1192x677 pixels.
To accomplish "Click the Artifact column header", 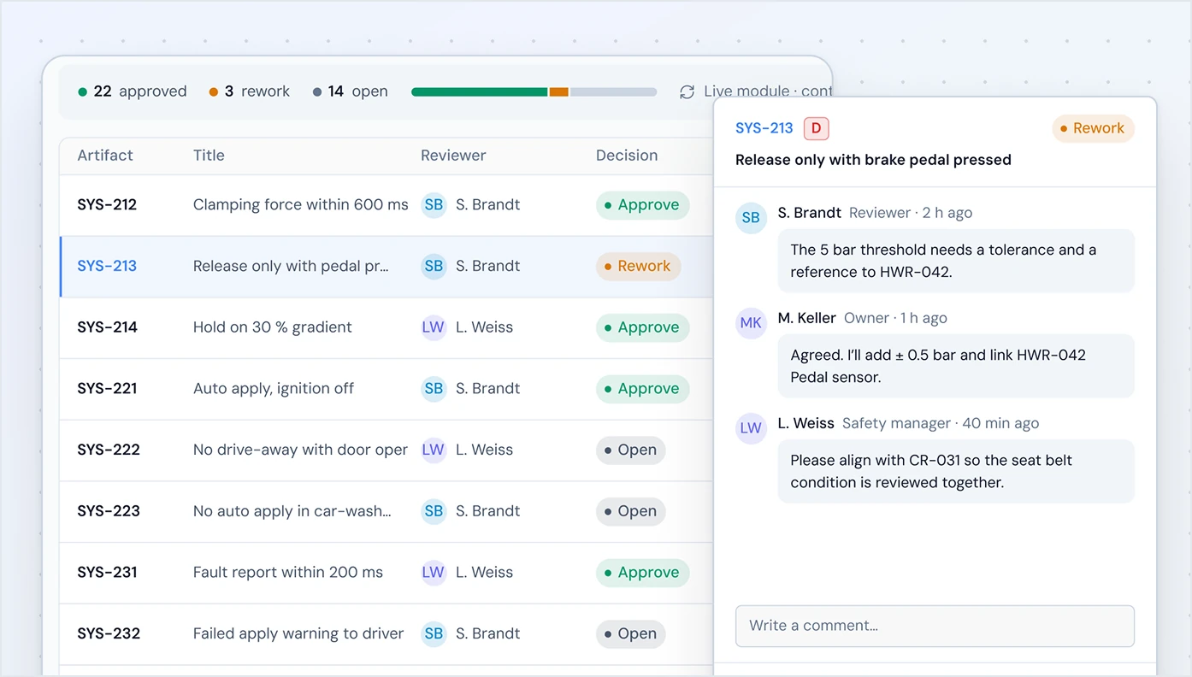I will 105,156.
